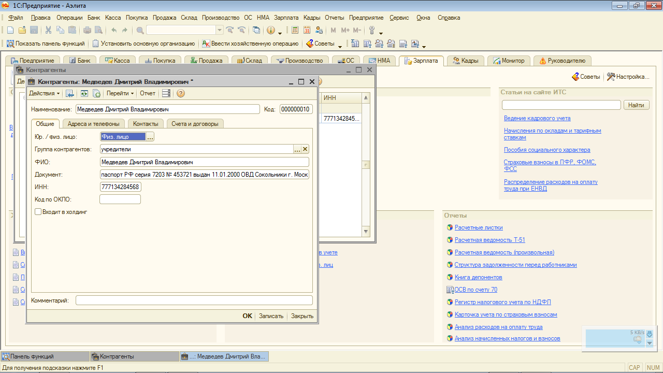Switch to Контакты tab
The height and width of the screenshot is (373, 663).
146,124
